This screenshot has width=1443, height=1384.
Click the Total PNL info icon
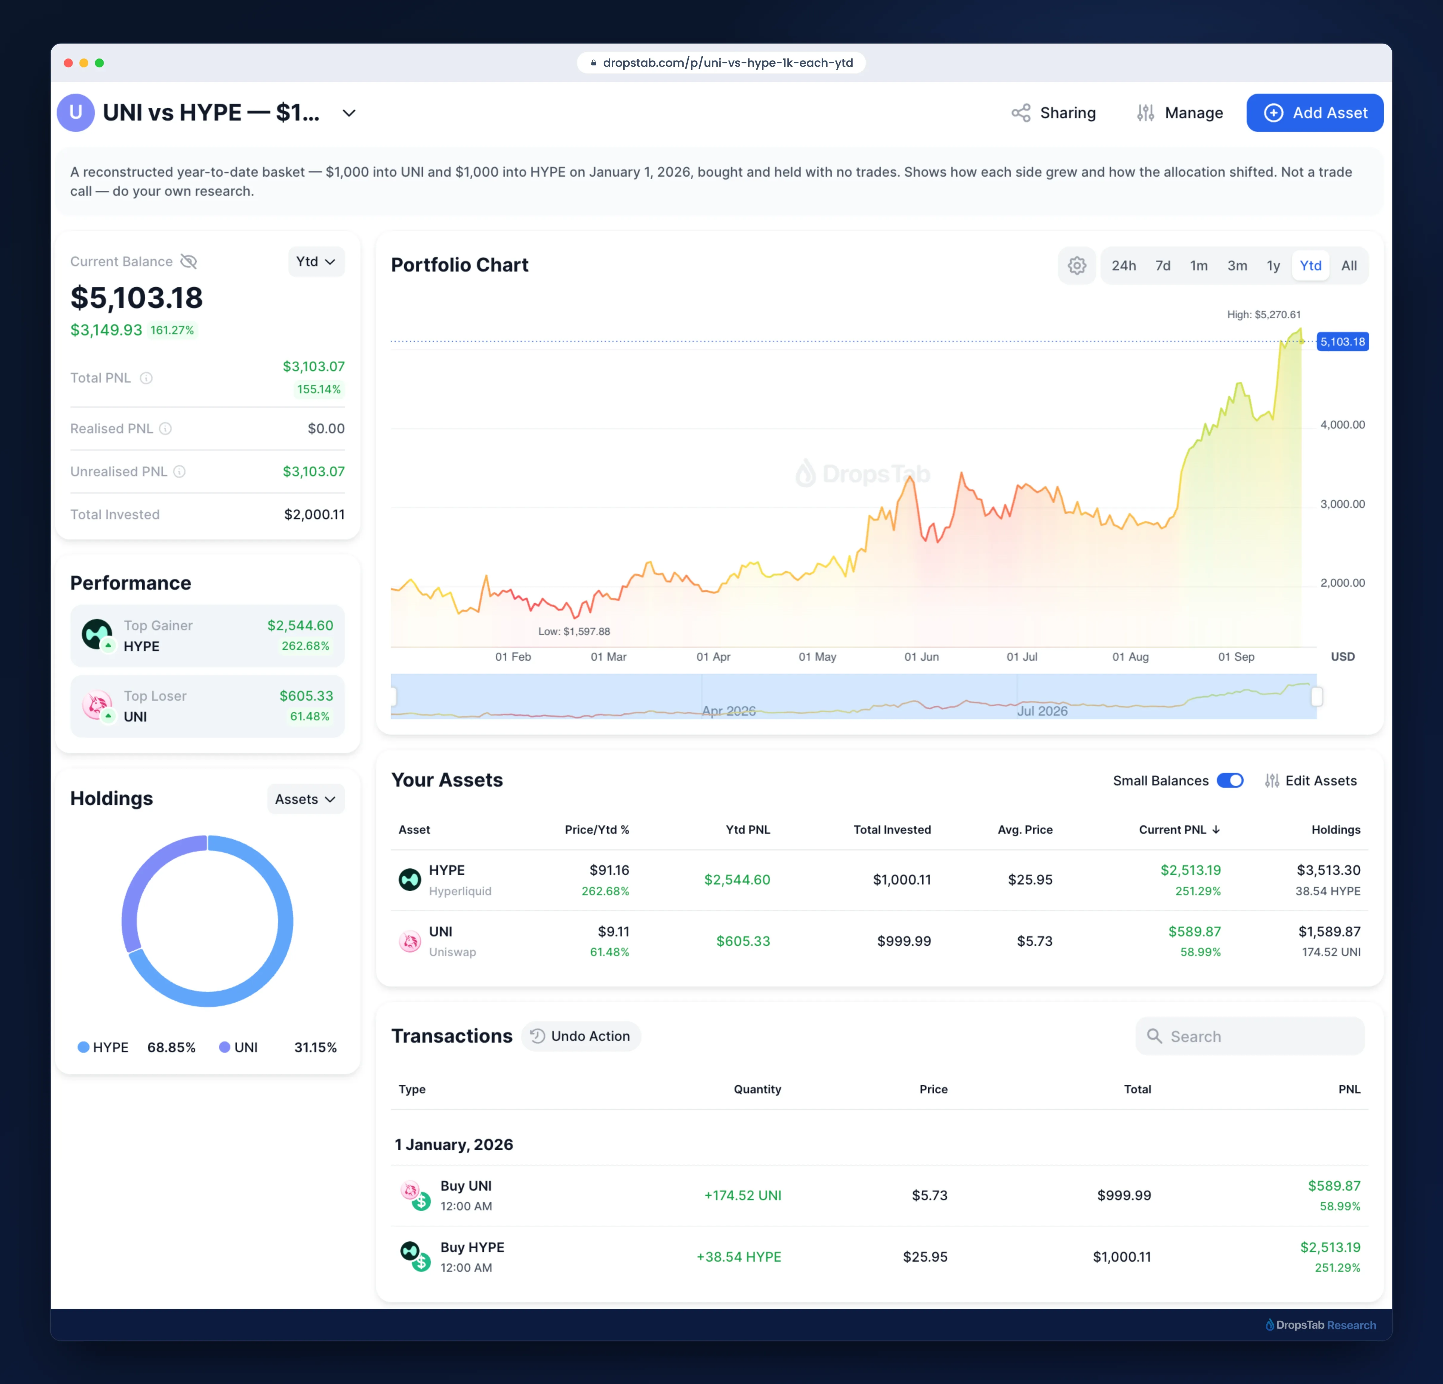click(x=147, y=378)
